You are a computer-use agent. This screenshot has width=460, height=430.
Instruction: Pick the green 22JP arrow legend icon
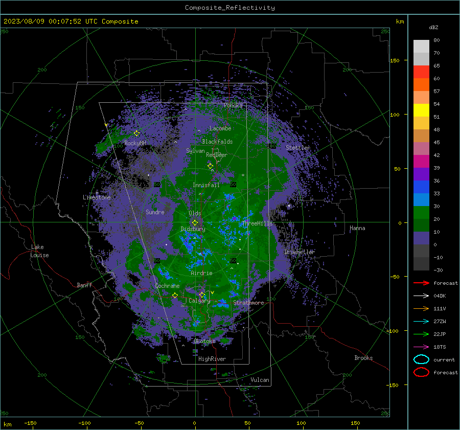(x=421, y=334)
